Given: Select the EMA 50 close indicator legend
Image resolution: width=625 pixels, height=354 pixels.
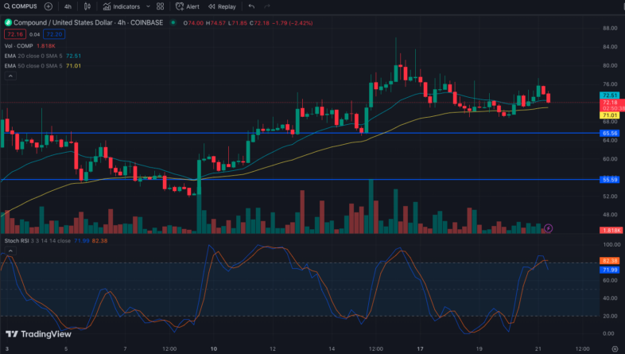Looking at the screenshot, I should click(33, 66).
